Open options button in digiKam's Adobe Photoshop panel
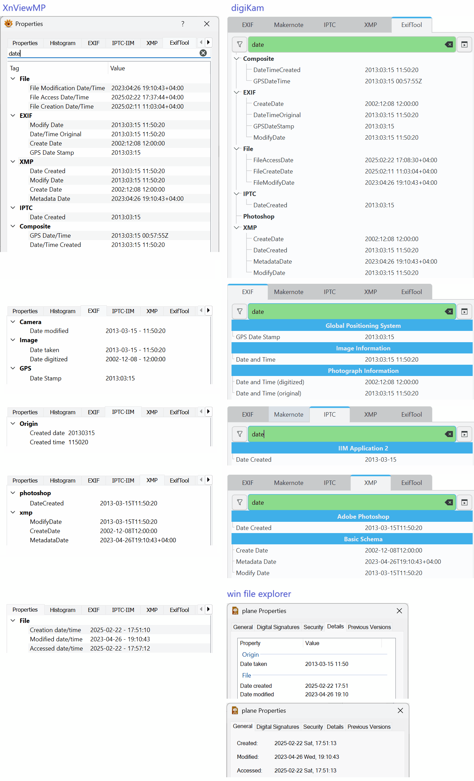Viewport: 474px width, 781px height. [x=464, y=502]
